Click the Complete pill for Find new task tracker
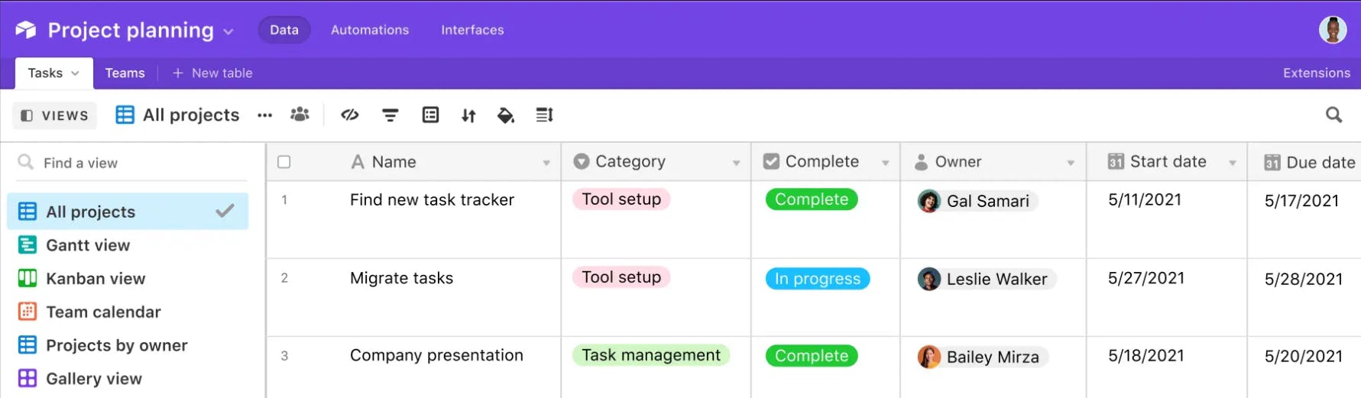The image size is (1361, 398). 812,199
